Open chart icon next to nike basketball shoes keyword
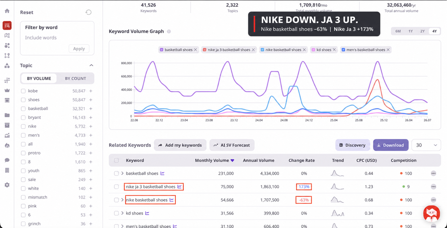Viewport: 447px width, 228px height. [x=172, y=200]
